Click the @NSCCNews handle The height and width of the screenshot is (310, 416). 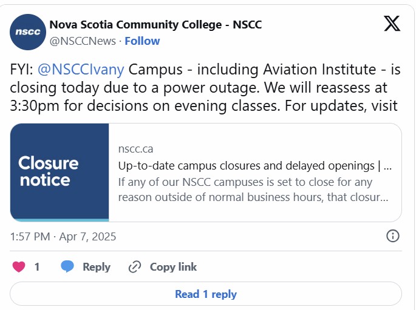(83, 41)
